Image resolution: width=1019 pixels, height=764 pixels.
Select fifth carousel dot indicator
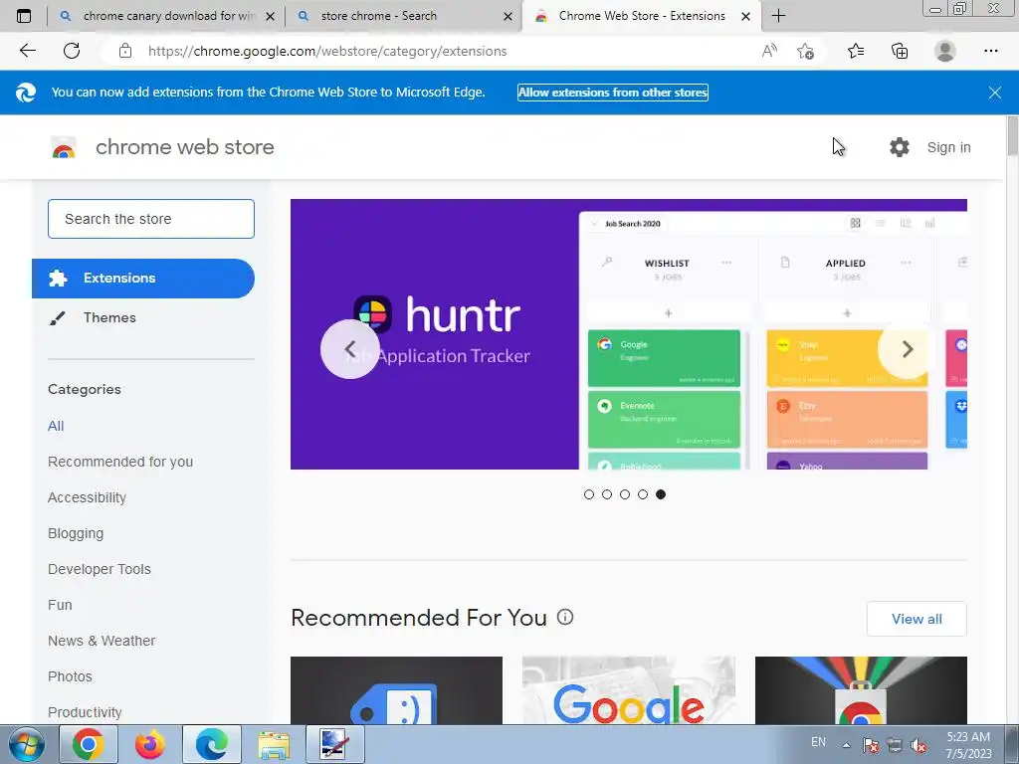[661, 494]
